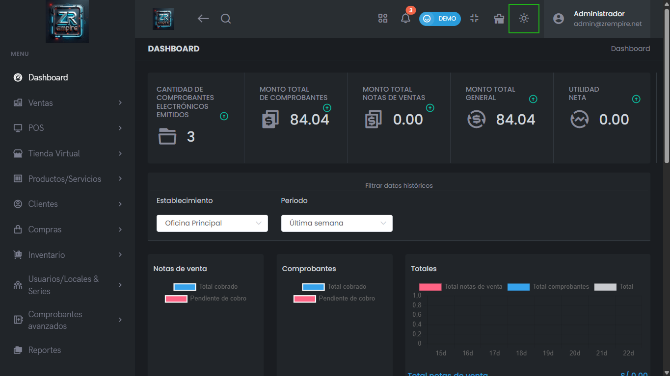Image resolution: width=670 pixels, height=376 pixels.
Task: Click green arrow in Utilidad Neta card
Action: [x=637, y=99]
